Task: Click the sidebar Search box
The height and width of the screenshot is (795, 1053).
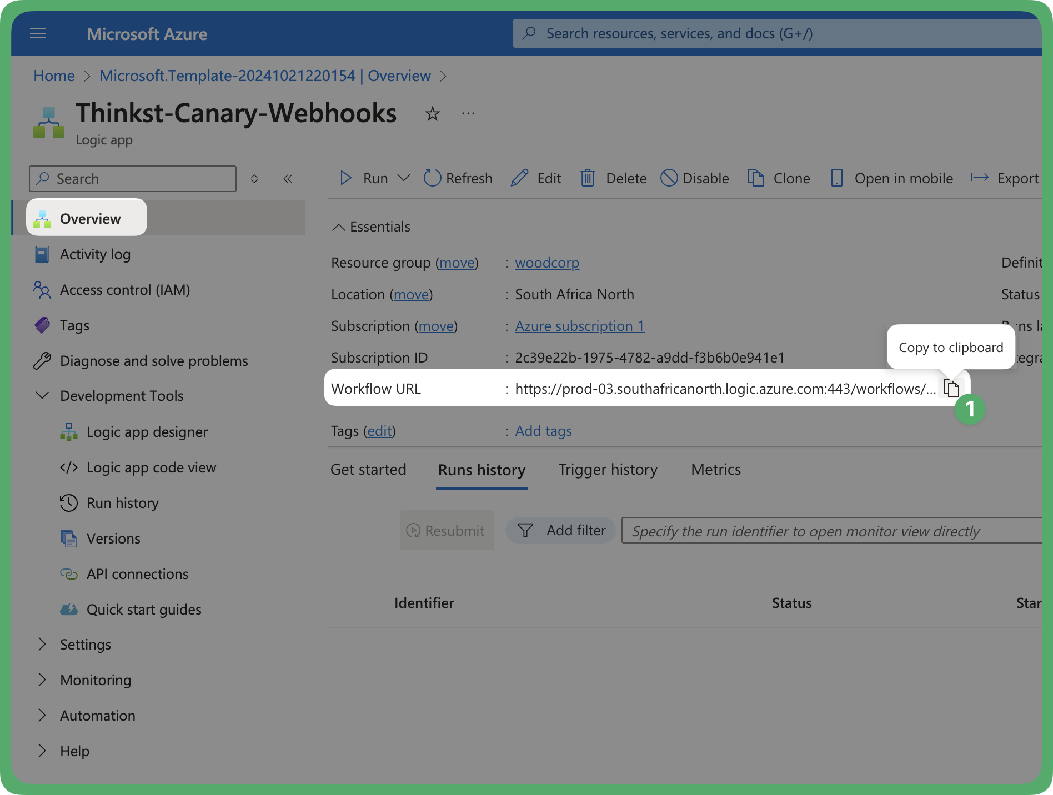Action: pos(133,179)
